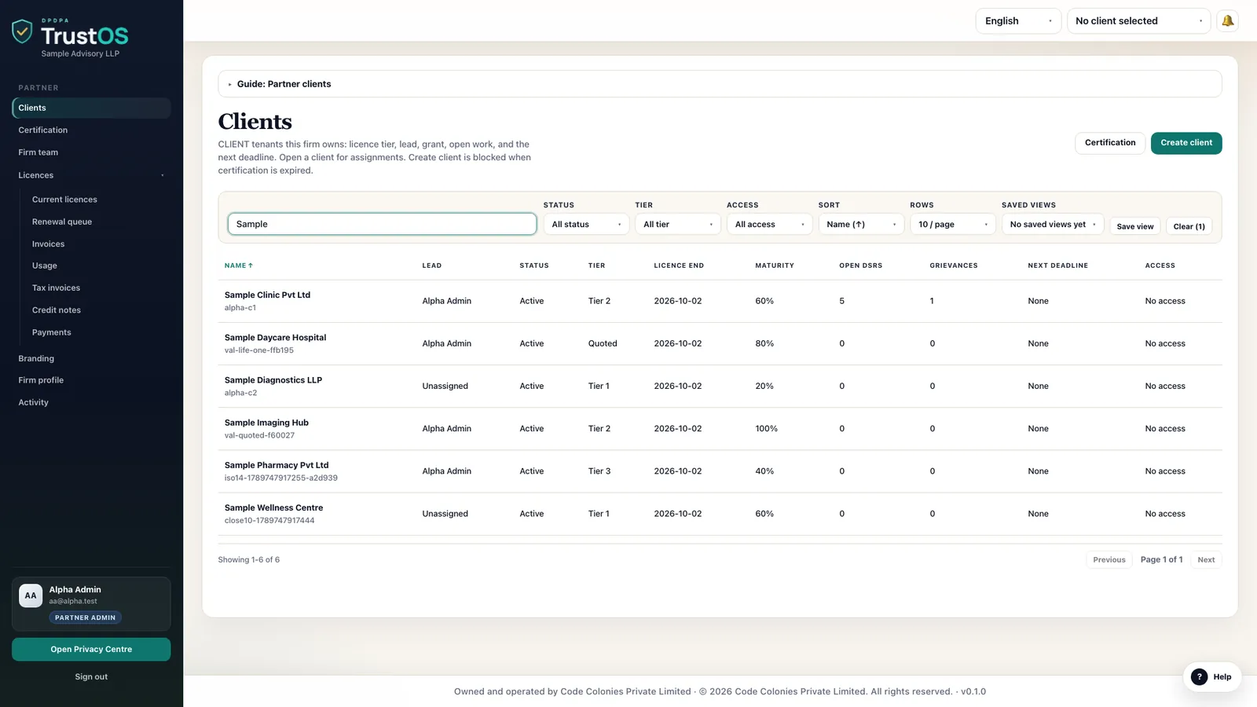The image size is (1257, 707).
Task: Open the All status filter dropdown
Action: point(586,225)
